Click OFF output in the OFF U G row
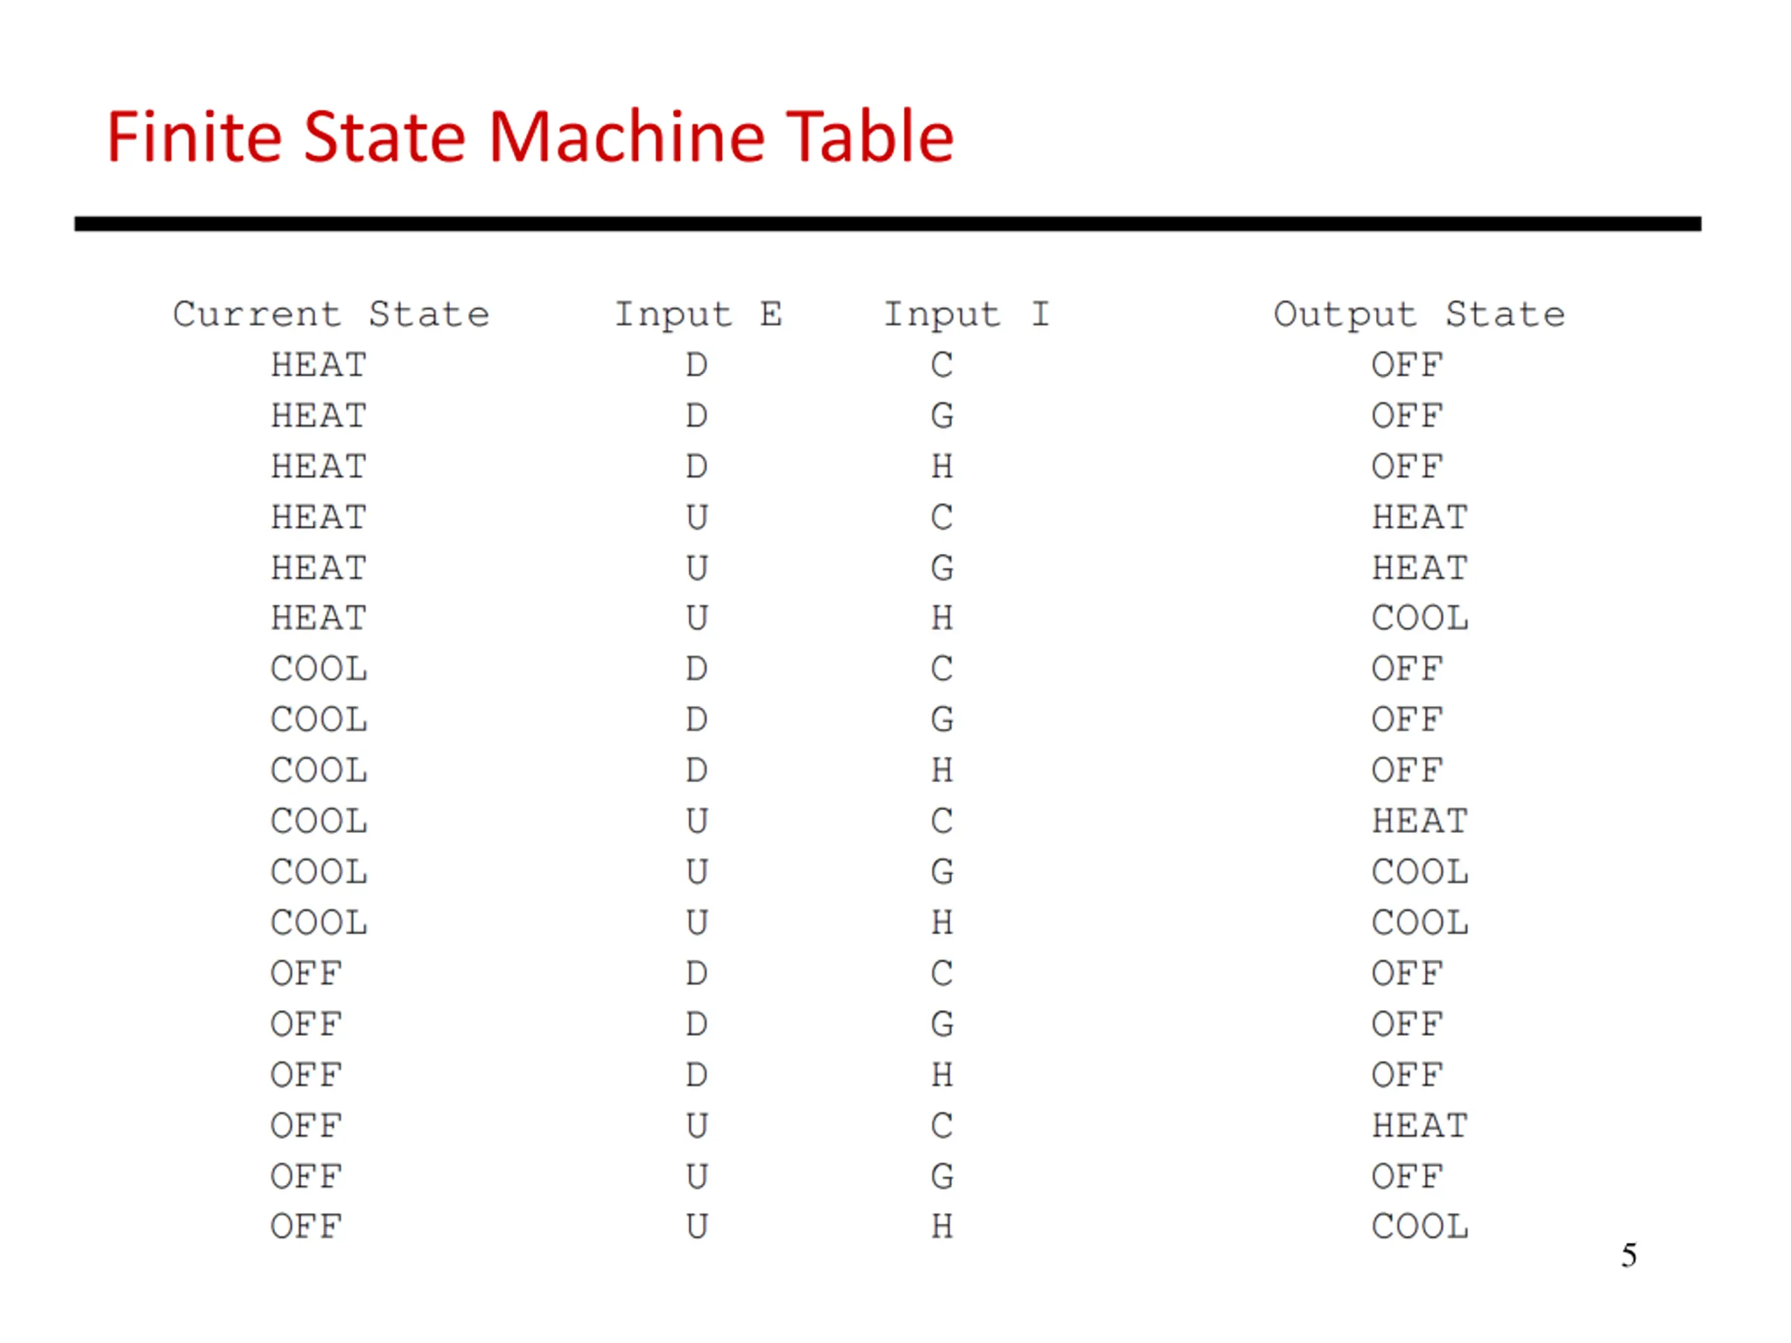Viewport: 1791px width, 1343px height. (x=1407, y=1177)
